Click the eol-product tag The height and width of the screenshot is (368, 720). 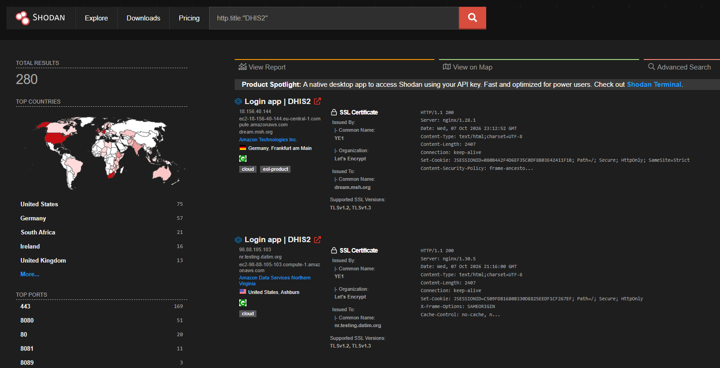[276, 169]
